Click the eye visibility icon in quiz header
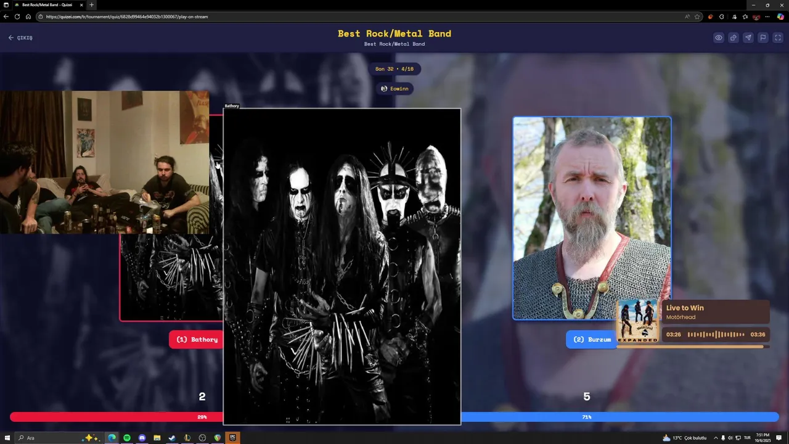The image size is (789, 444). tap(719, 38)
